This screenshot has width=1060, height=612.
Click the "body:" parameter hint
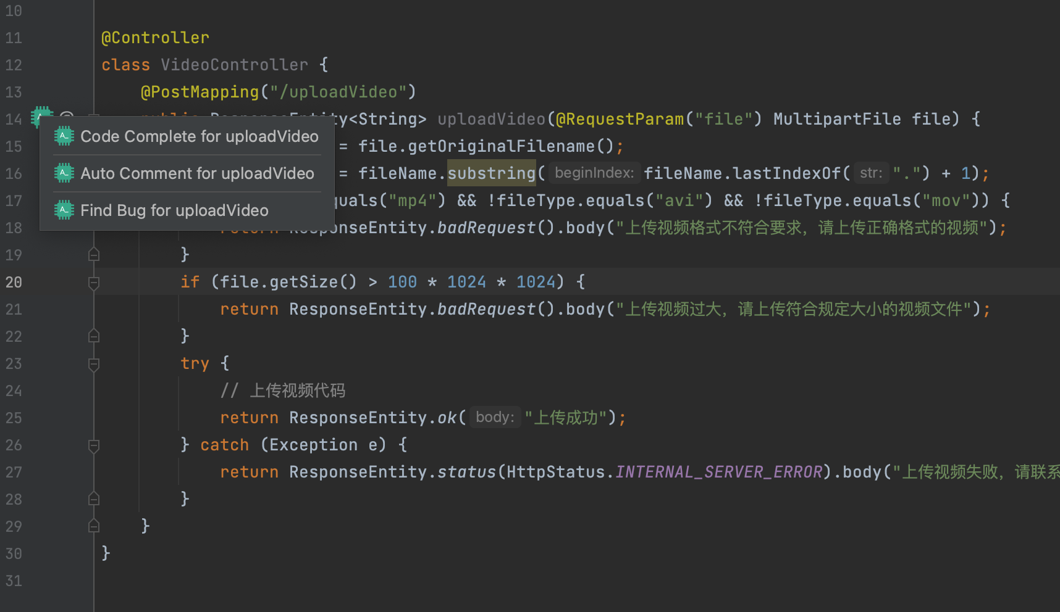[x=494, y=417]
